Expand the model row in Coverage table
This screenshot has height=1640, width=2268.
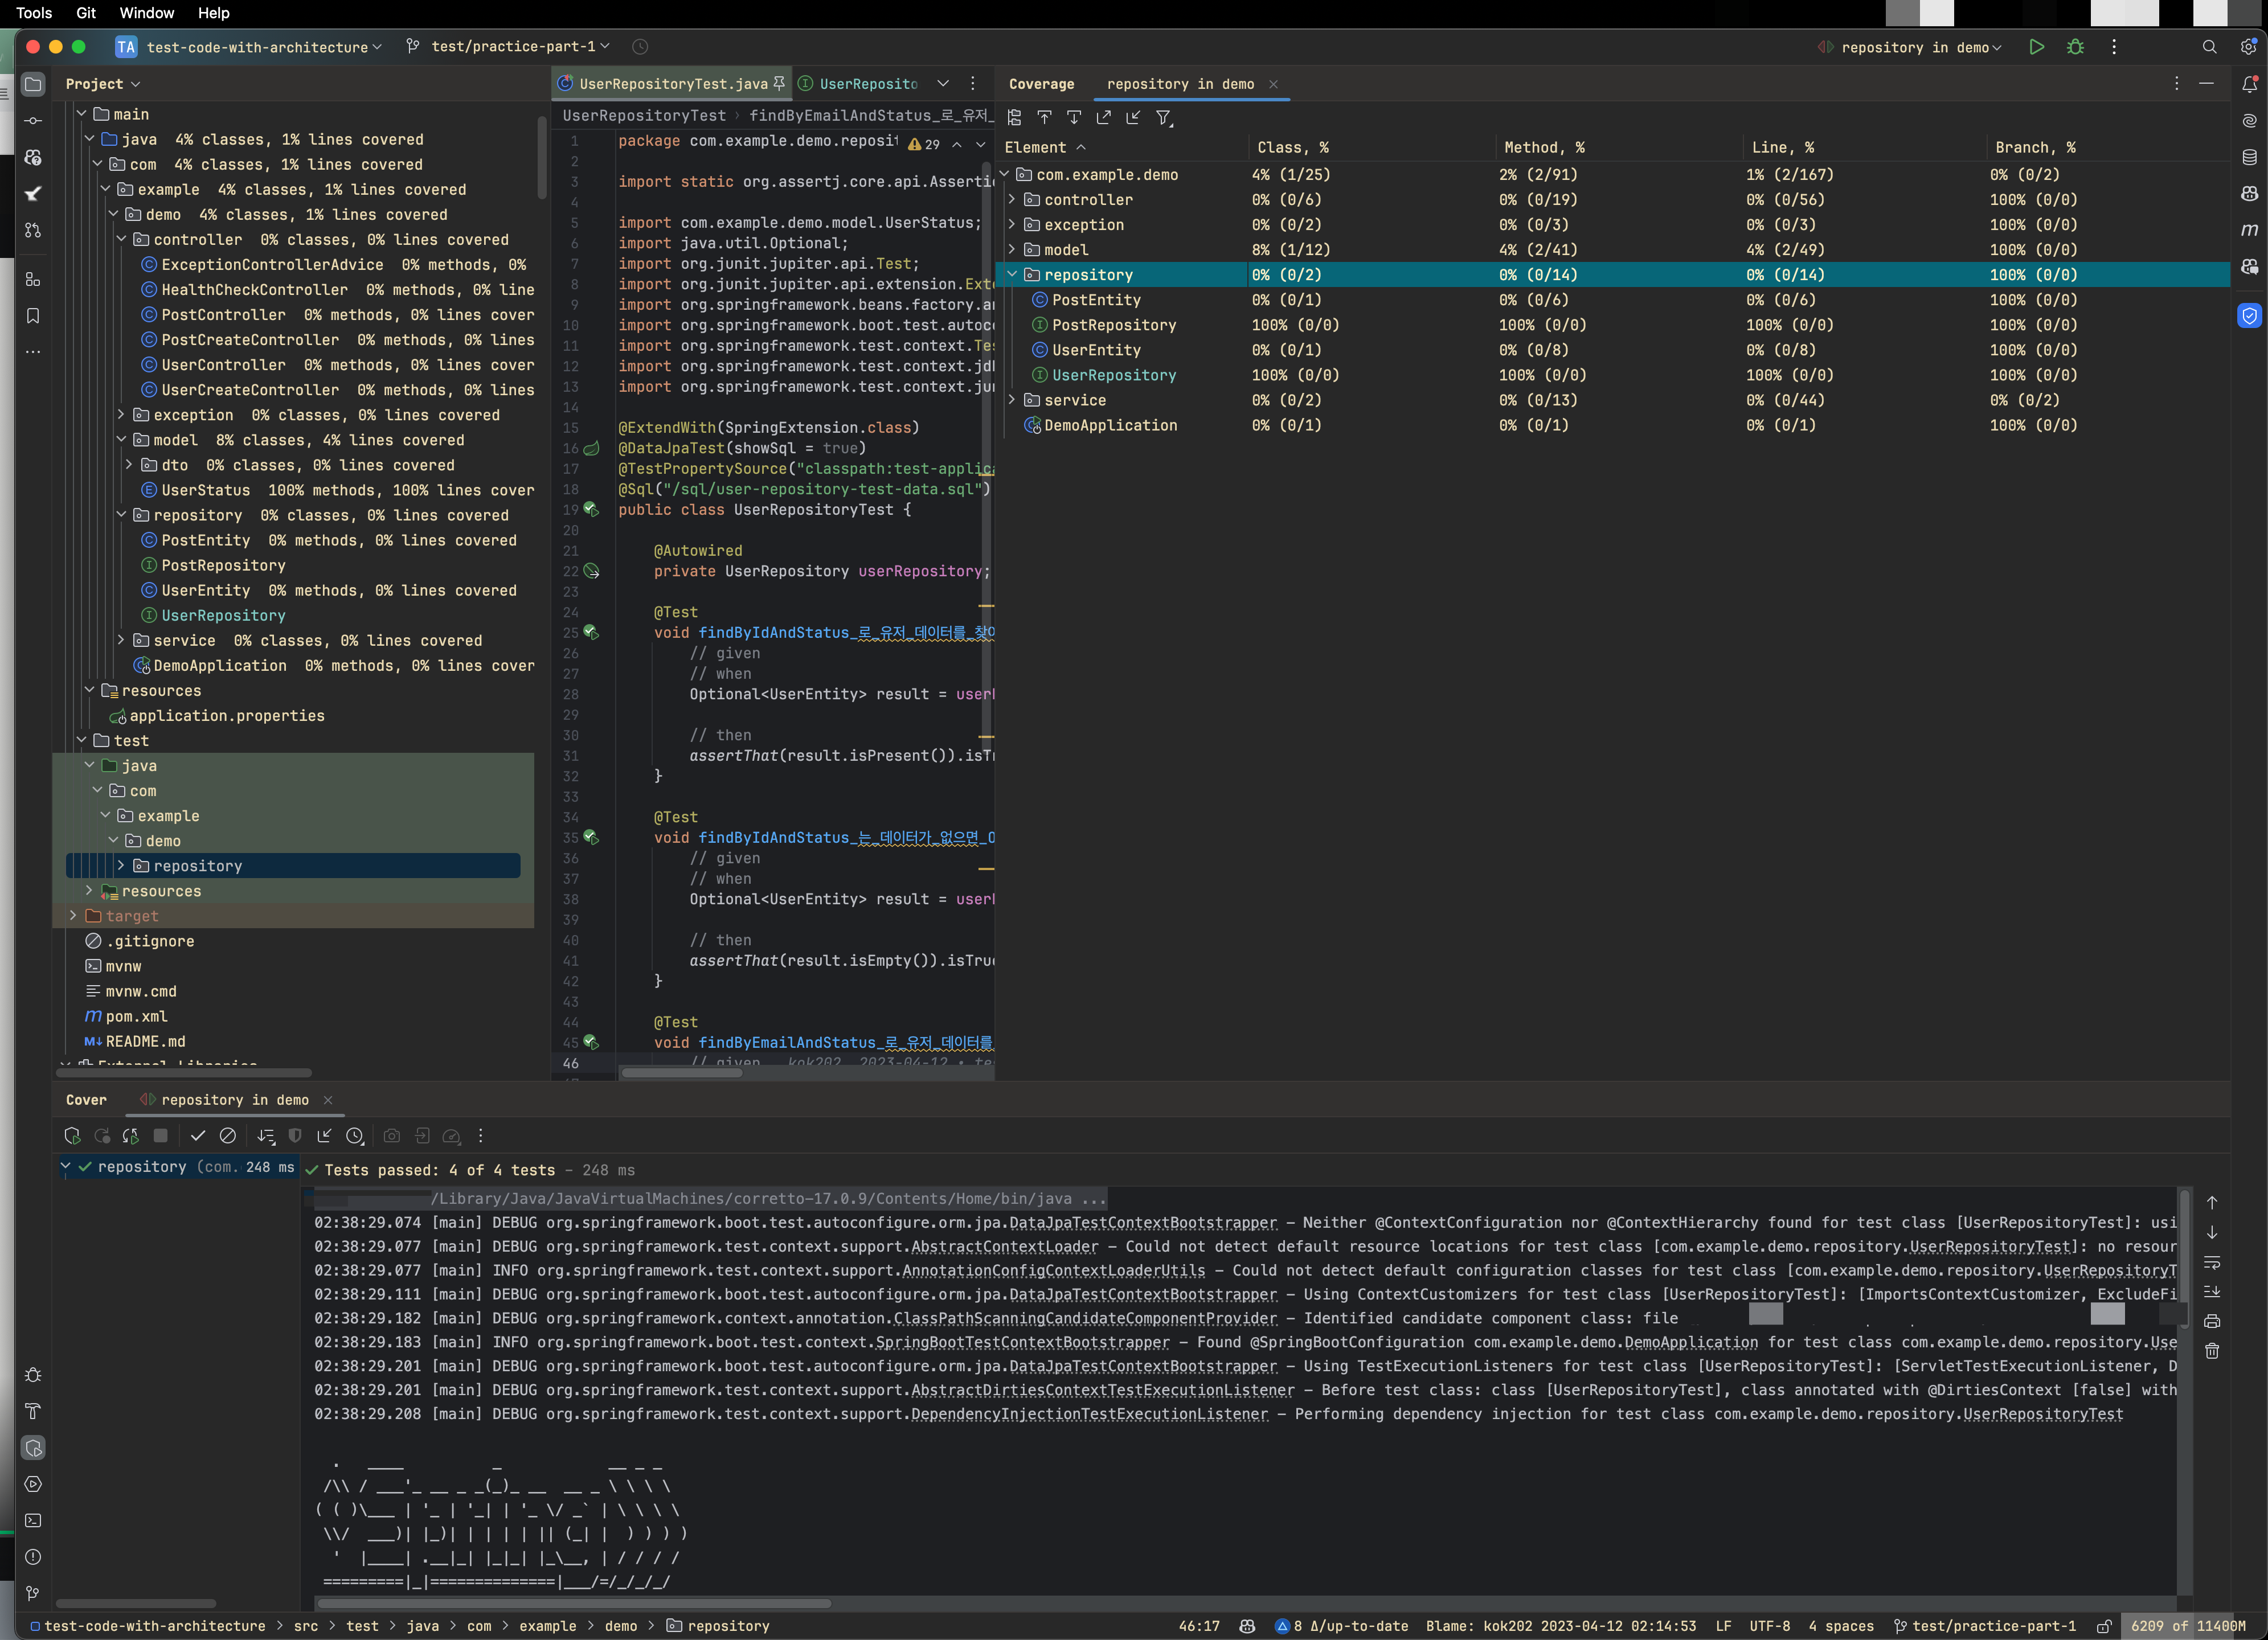pyautogui.click(x=1012, y=250)
